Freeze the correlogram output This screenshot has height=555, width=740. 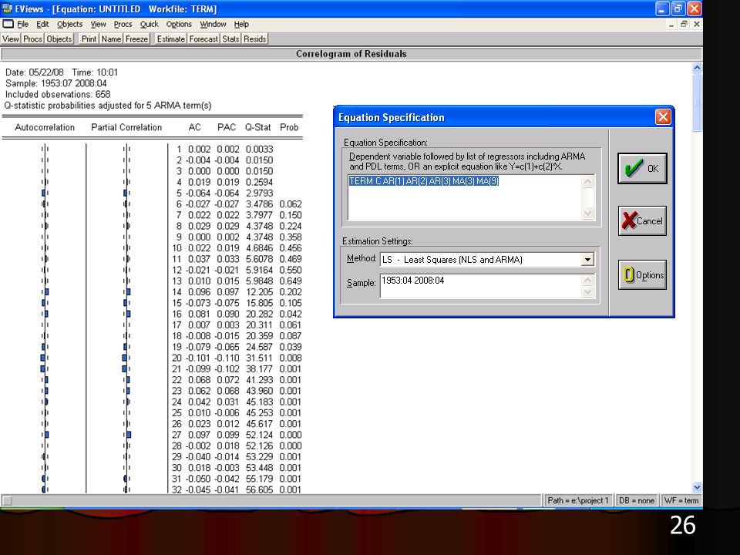pyautogui.click(x=137, y=39)
